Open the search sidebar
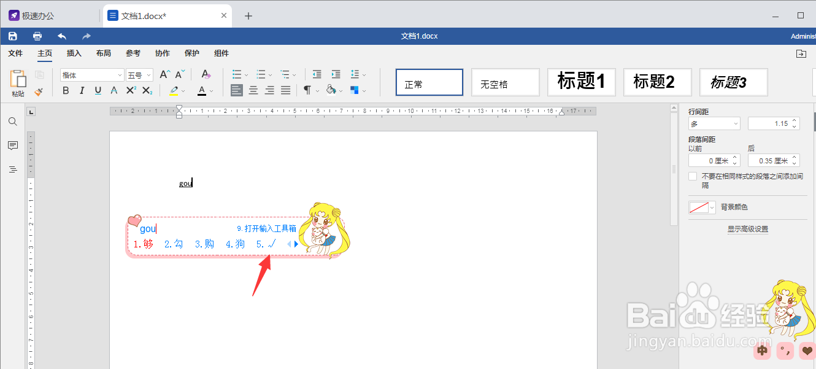Screen dimensions: 816x369 point(12,122)
